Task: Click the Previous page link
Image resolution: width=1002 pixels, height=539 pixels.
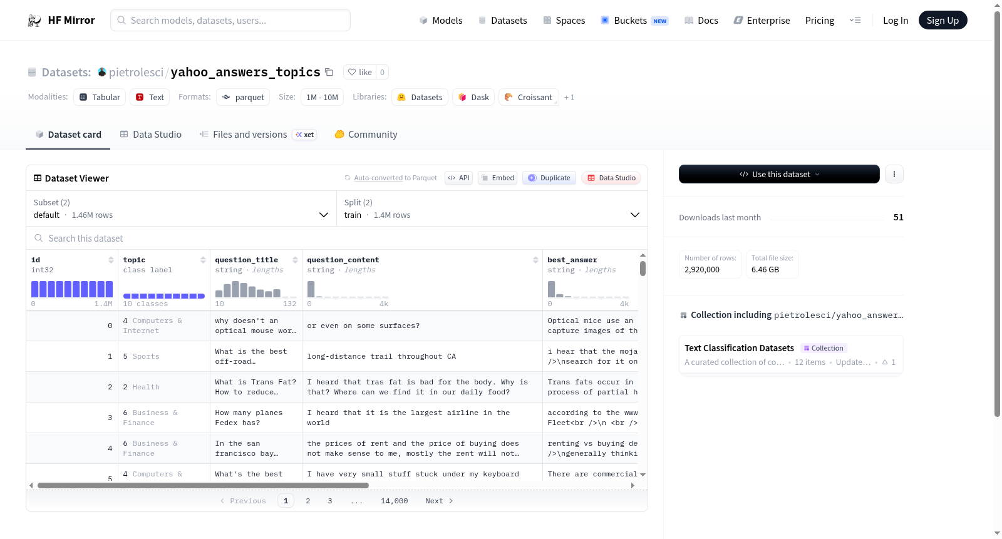Action: [x=243, y=501]
